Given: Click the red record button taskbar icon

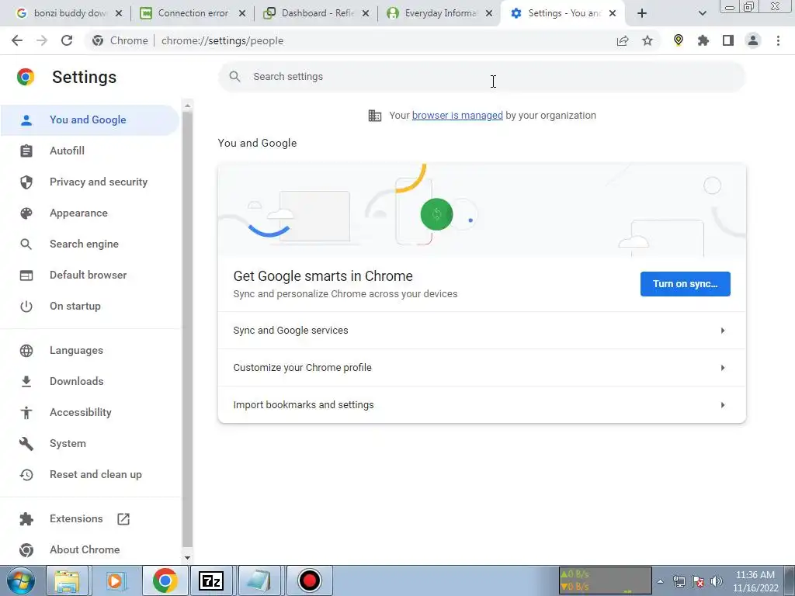Looking at the screenshot, I should pyautogui.click(x=309, y=580).
